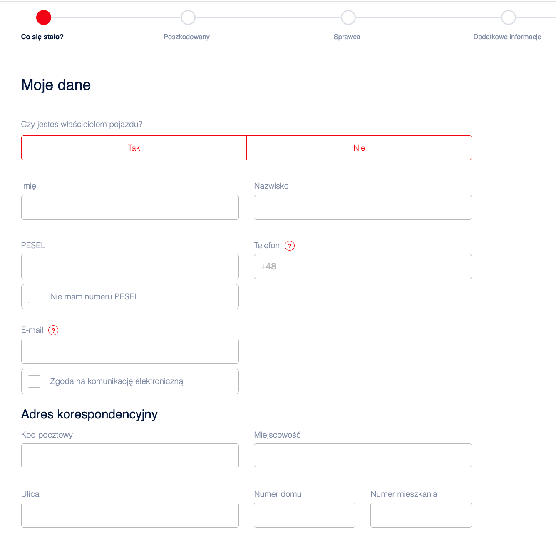Click the Imię input field
The image size is (556, 548).
(130, 207)
